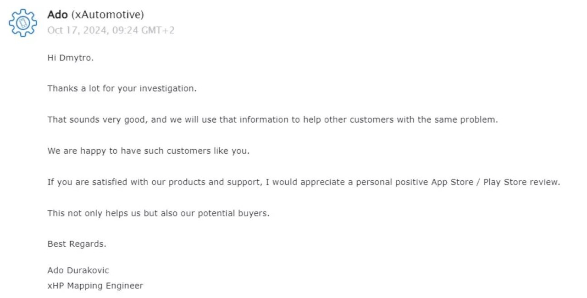Screen dimensions: 587x298
Task: Click the sentence starting If you are satisfied
Action: (x=304, y=182)
